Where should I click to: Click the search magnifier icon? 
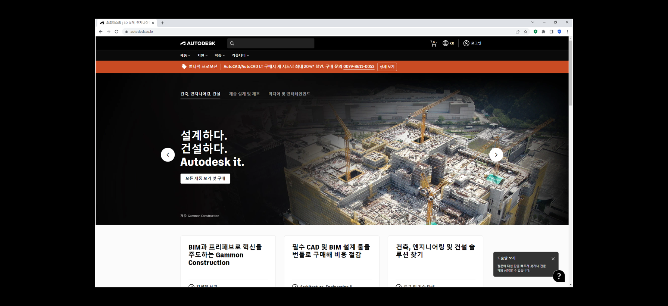[x=232, y=43]
